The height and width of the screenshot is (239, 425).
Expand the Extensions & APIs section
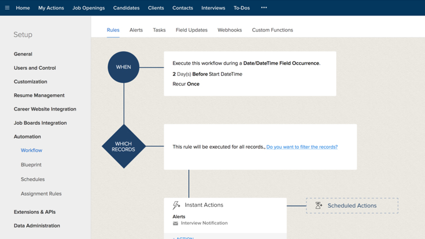35,212
